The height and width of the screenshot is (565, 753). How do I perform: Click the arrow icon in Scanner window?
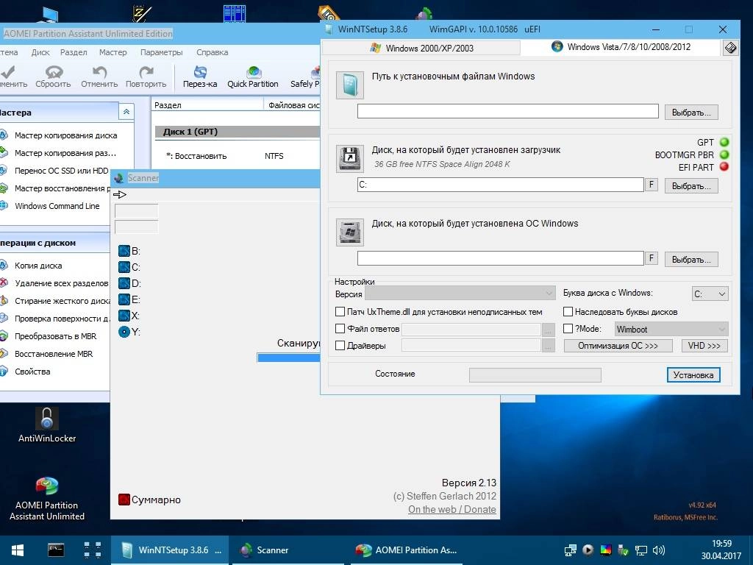click(120, 194)
